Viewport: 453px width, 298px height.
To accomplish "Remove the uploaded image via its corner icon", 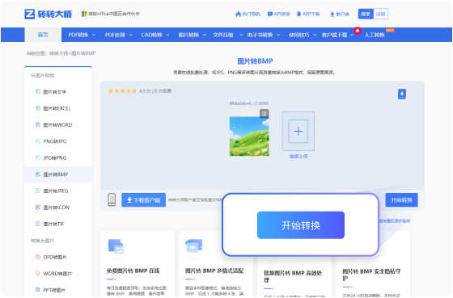I will (264, 114).
